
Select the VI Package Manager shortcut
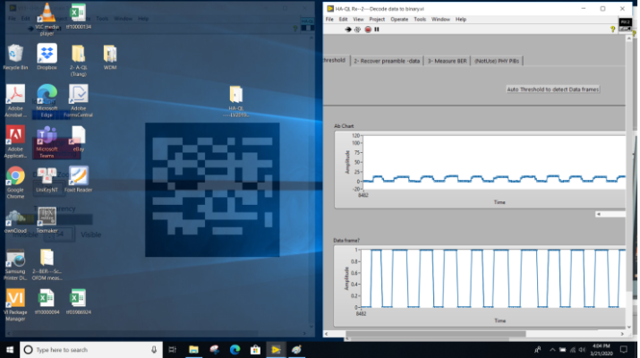pyautogui.click(x=15, y=305)
